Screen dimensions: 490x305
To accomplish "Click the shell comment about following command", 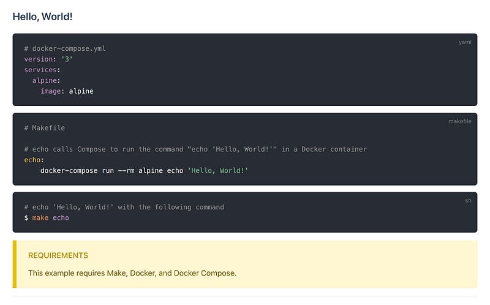I will 124,207.
